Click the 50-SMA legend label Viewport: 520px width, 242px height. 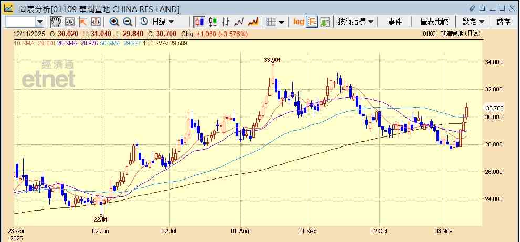point(121,43)
